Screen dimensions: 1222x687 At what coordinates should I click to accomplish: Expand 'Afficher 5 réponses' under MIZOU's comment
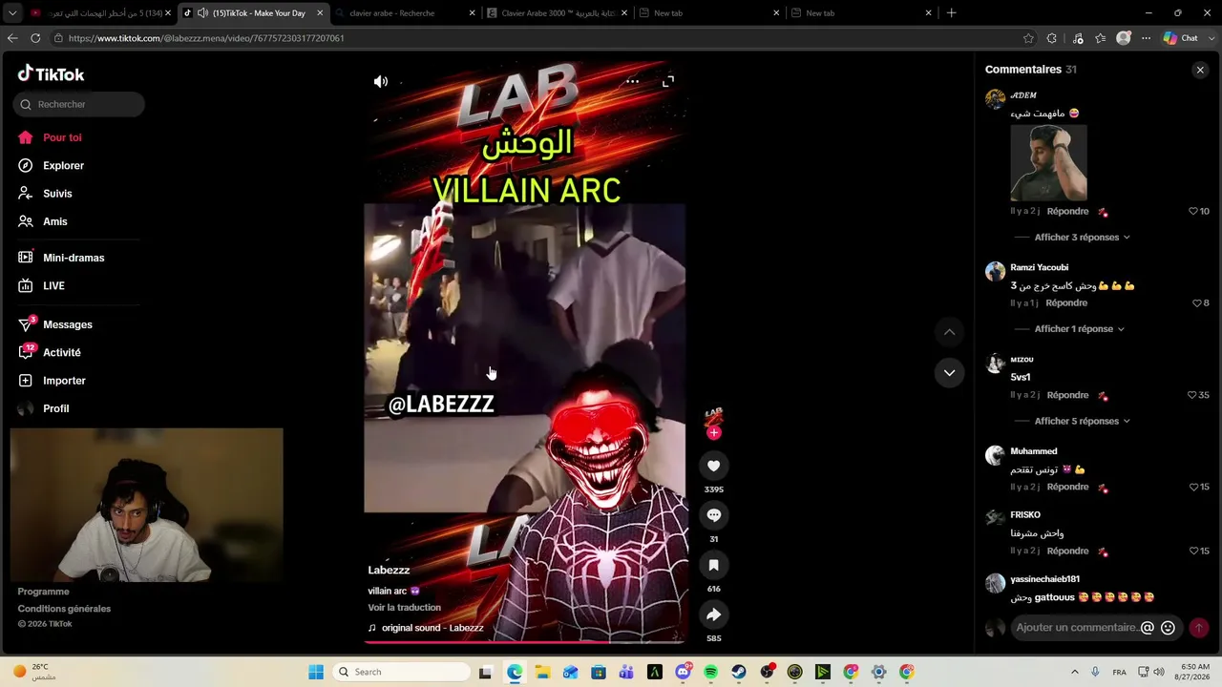click(1083, 421)
